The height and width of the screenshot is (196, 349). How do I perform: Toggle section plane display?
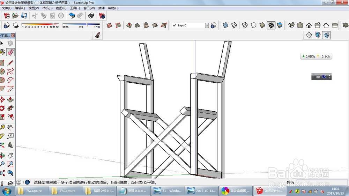(318, 35)
